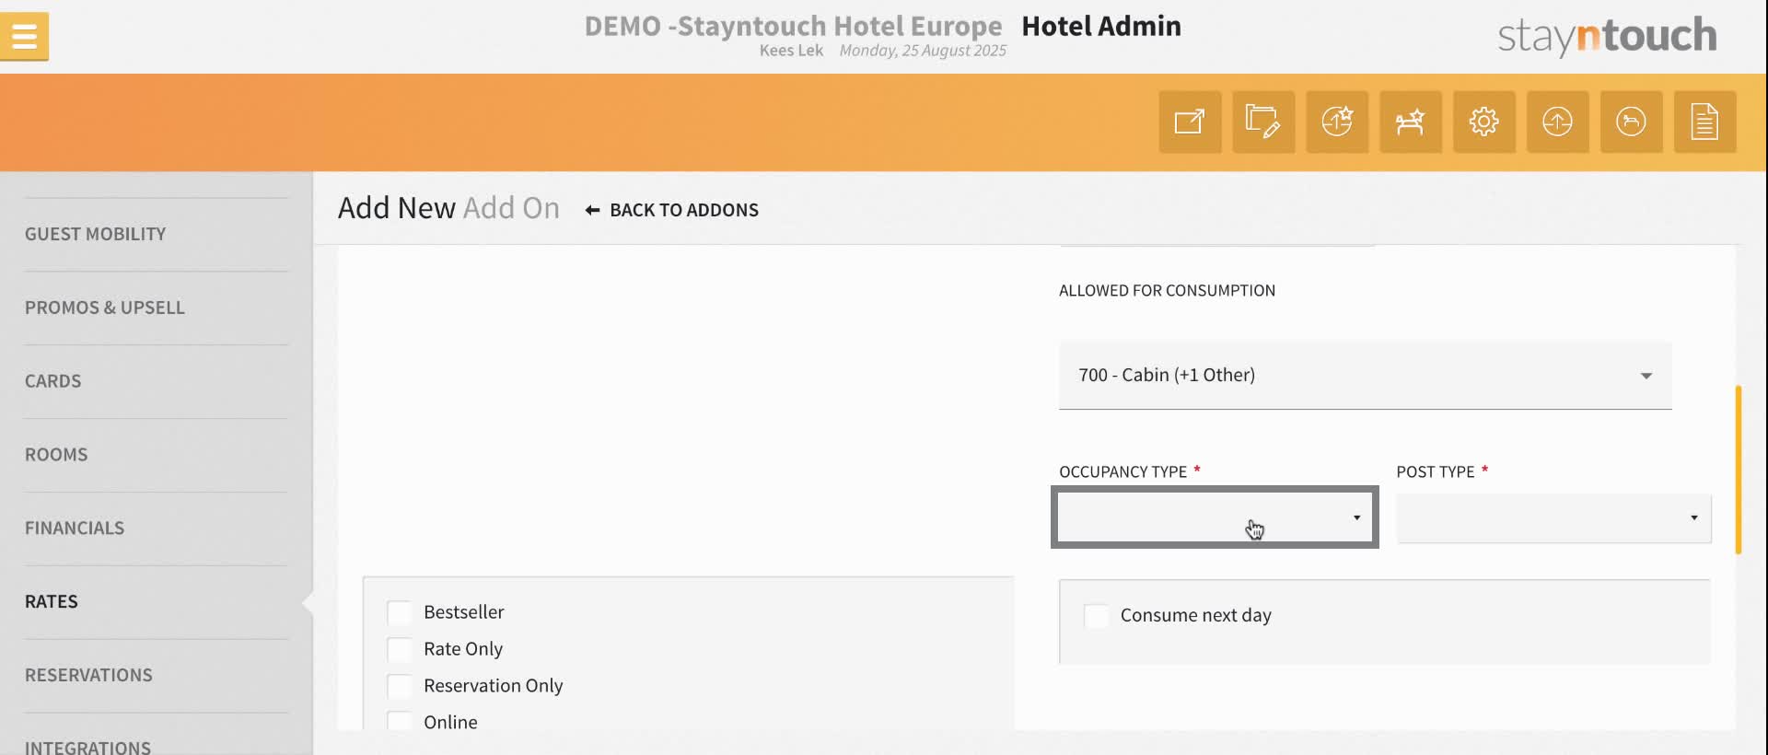Image resolution: width=1768 pixels, height=755 pixels.
Task: Click the external link square toolbar icon
Action: point(1190,122)
